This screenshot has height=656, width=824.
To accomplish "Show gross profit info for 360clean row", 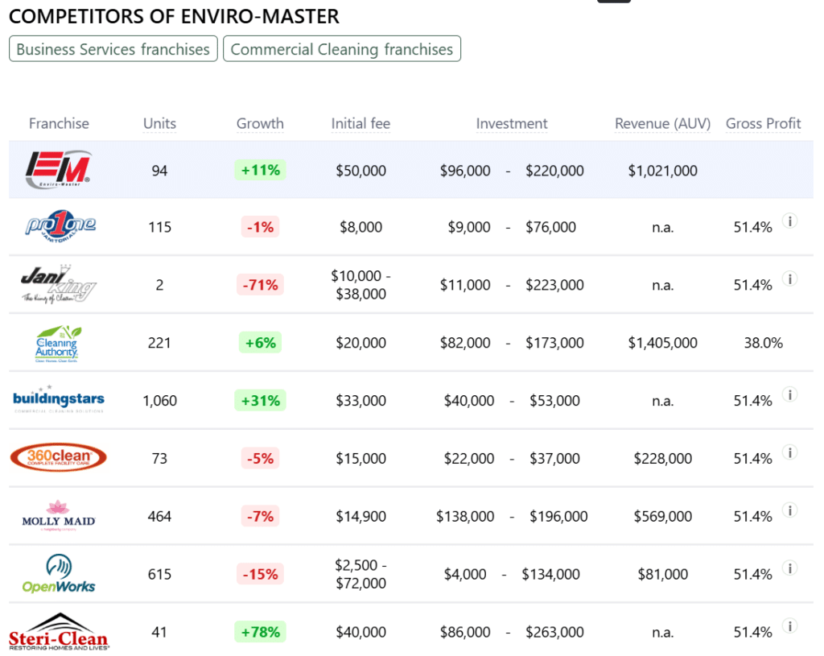I will pos(790,452).
